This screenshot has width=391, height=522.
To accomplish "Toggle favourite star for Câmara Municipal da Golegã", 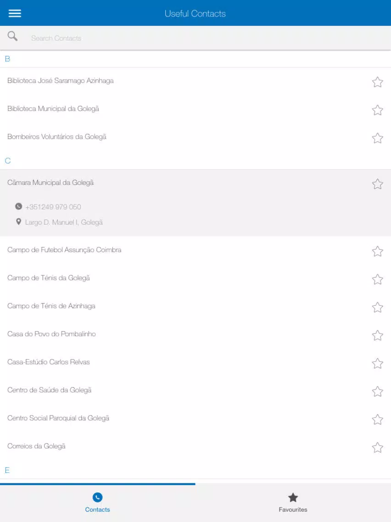I will pos(377,184).
